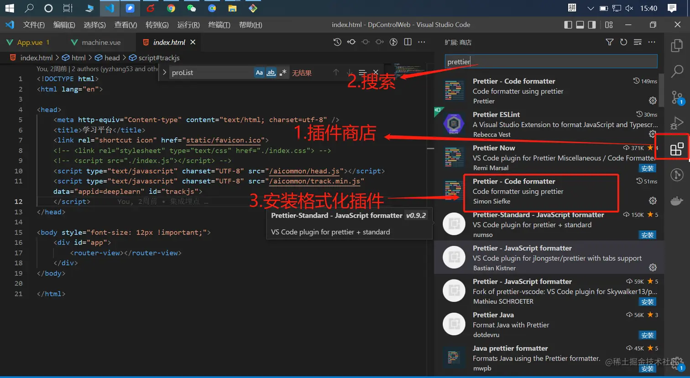Open the Run and Debug view
Viewport: 690px width, 378px height.
tap(677, 123)
